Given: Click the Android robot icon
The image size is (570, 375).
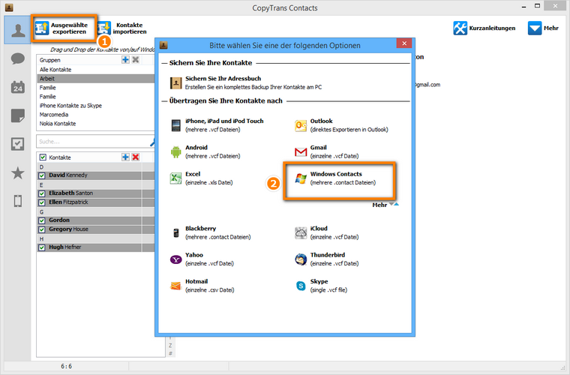Looking at the screenshot, I should click(176, 152).
